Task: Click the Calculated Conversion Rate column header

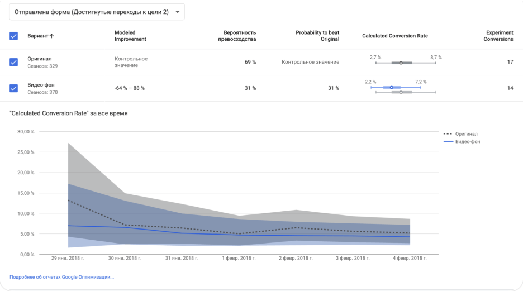Action: [x=394, y=36]
